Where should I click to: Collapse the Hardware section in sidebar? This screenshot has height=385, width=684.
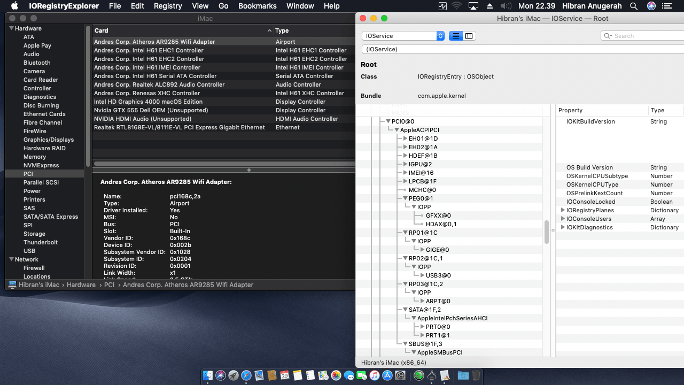point(12,28)
